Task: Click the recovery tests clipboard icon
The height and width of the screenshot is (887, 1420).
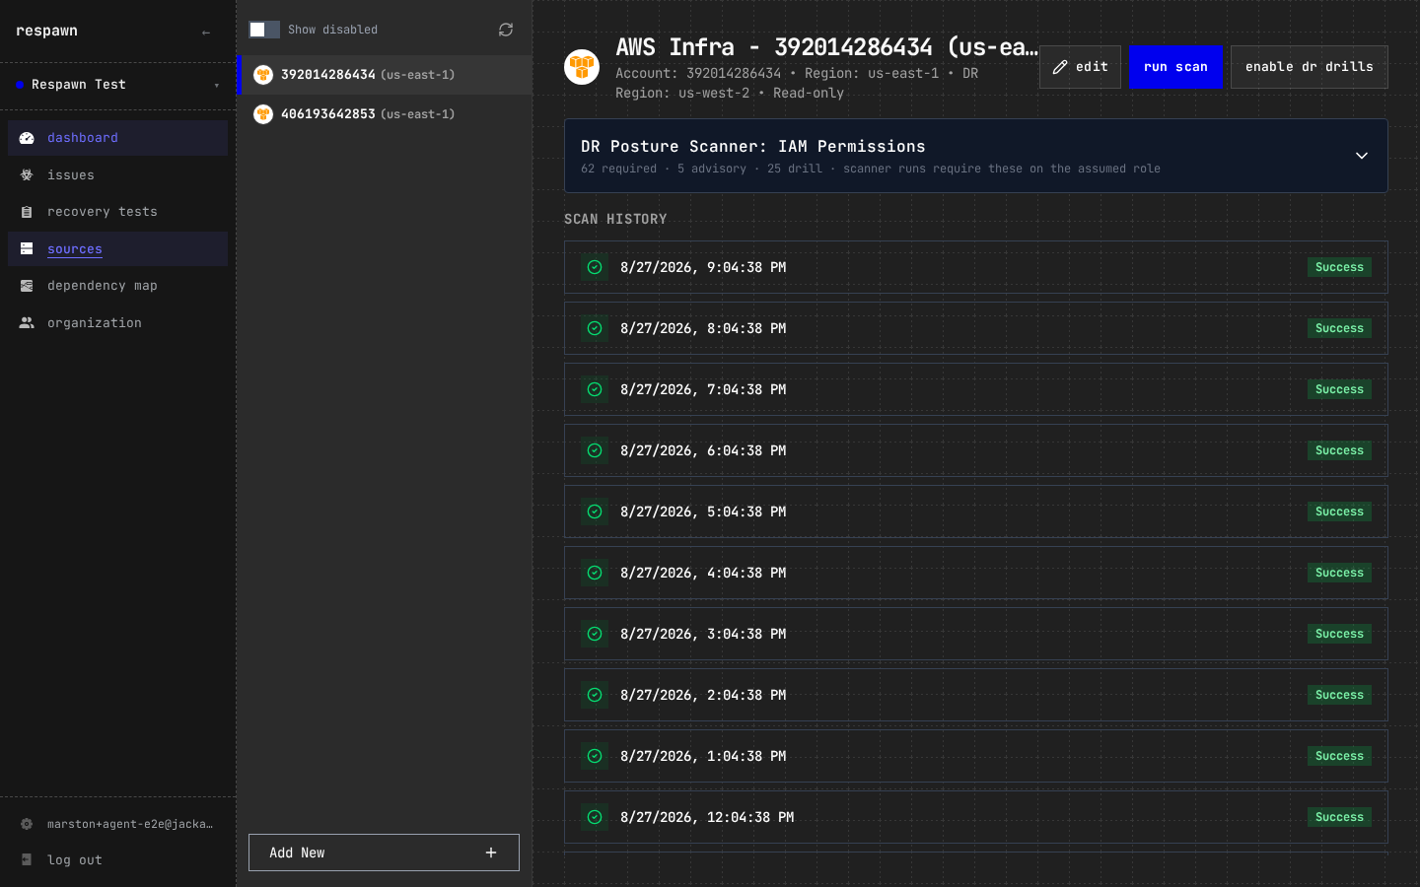Action: coord(27,212)
